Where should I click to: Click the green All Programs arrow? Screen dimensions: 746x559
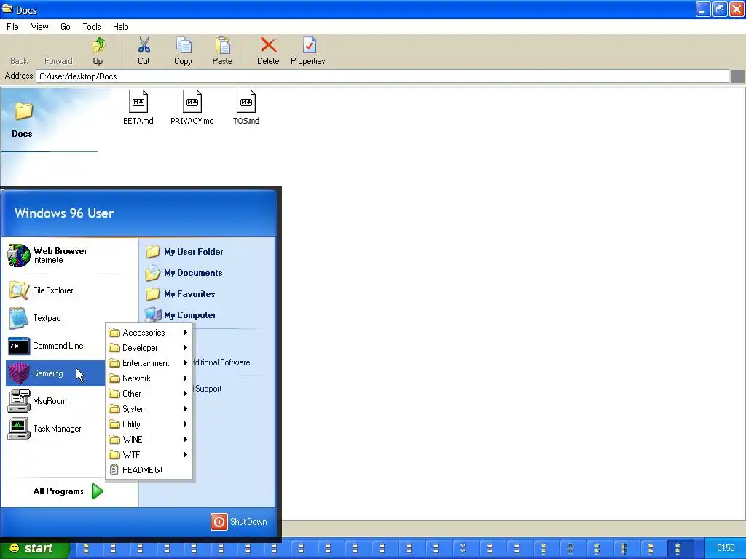pyautogui.click(x=98, y=491)
